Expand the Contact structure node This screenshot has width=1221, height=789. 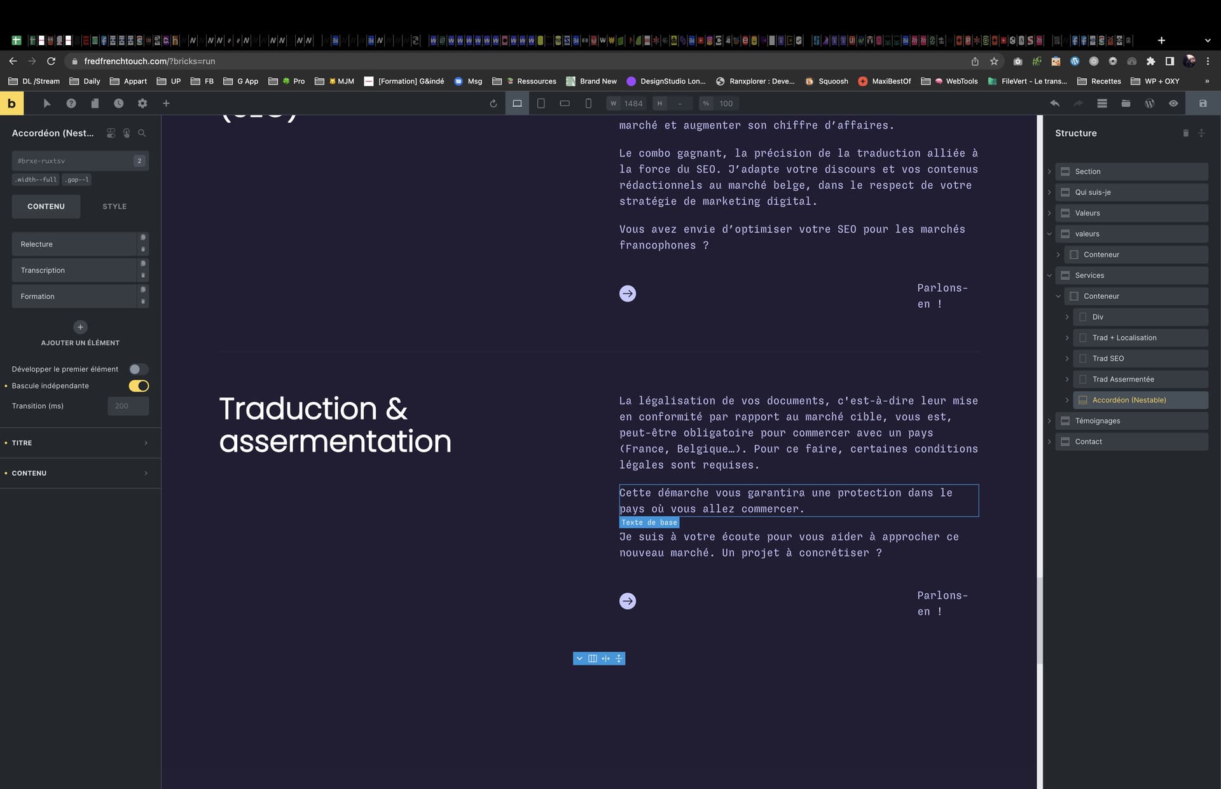(1049, 441)
